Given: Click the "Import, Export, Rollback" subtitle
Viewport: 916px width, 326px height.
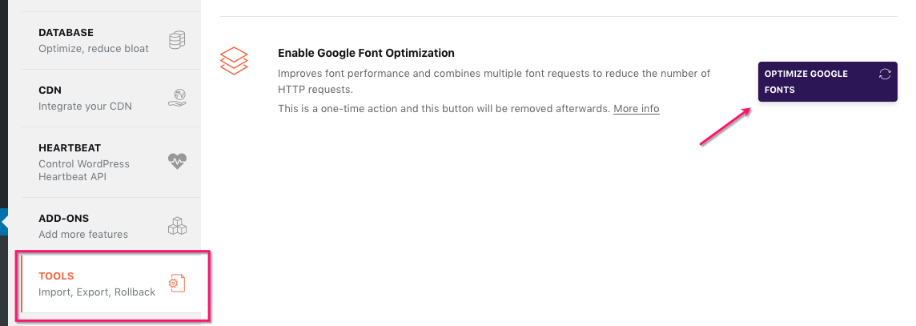Looking at the screenshot, I should (97, 292).
